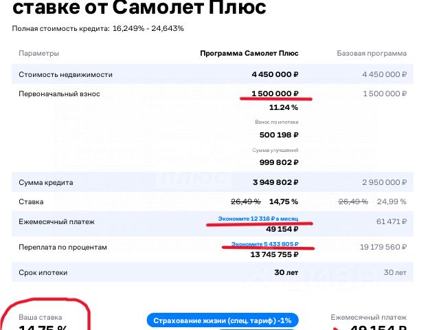Click the 1 500 000 ₽ down payment, Самолет Плюс column

[x=275, y=93]
